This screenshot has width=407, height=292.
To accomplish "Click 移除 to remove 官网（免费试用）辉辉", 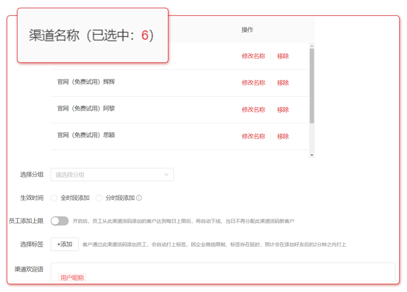I will pos(283,83).
